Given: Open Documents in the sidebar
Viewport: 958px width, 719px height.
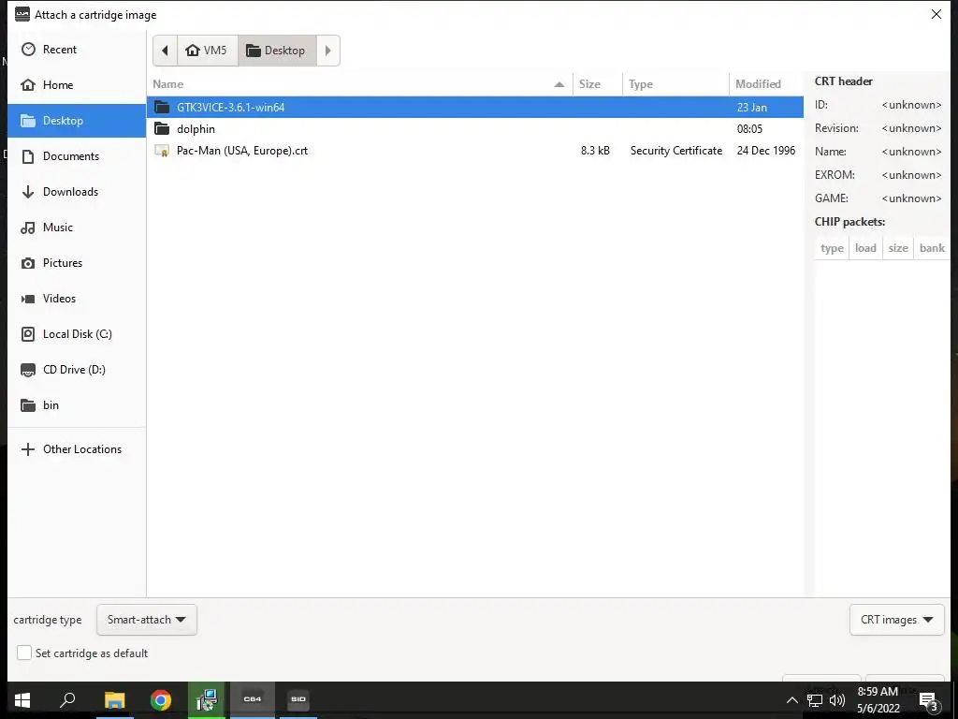Looking at the screenshot, I should coord(77,156).
